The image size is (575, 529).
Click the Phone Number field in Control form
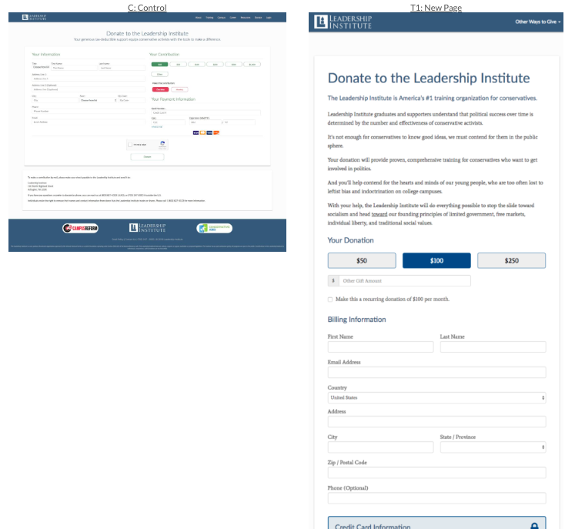point(89,111)
